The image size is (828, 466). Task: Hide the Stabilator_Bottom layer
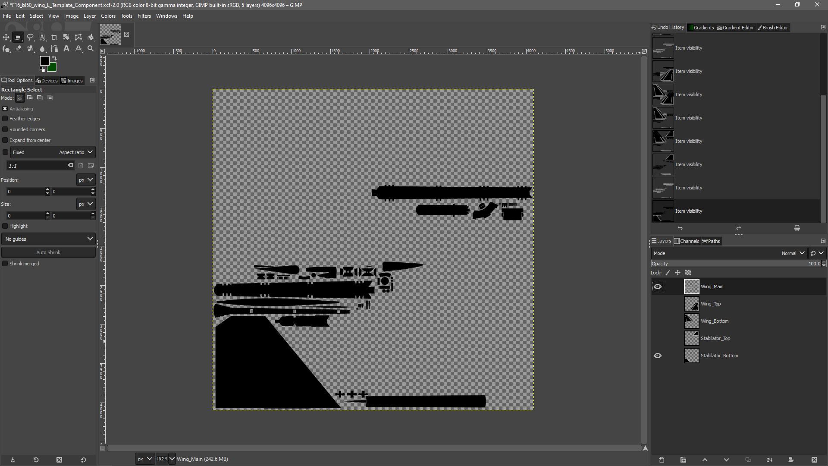pyautogui.click(x=658, y=356)
